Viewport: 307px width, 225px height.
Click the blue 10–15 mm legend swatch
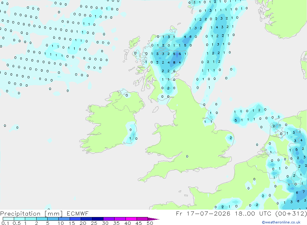[x=64, y=219]
